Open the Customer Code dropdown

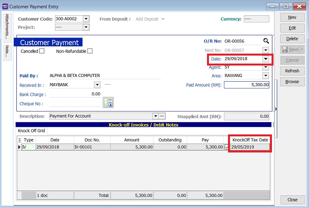86,19
